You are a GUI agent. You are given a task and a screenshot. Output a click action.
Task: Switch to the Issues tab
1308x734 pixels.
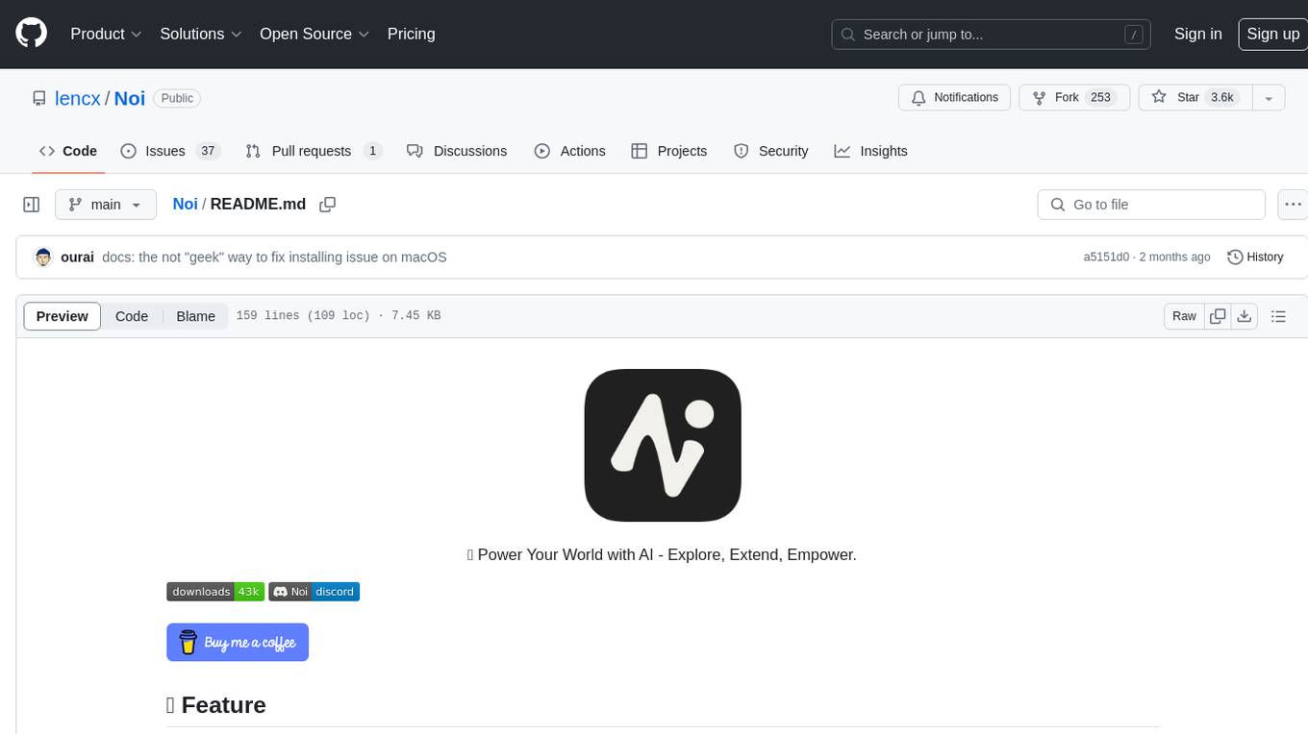pyautogui.click(x=170, y=151)
